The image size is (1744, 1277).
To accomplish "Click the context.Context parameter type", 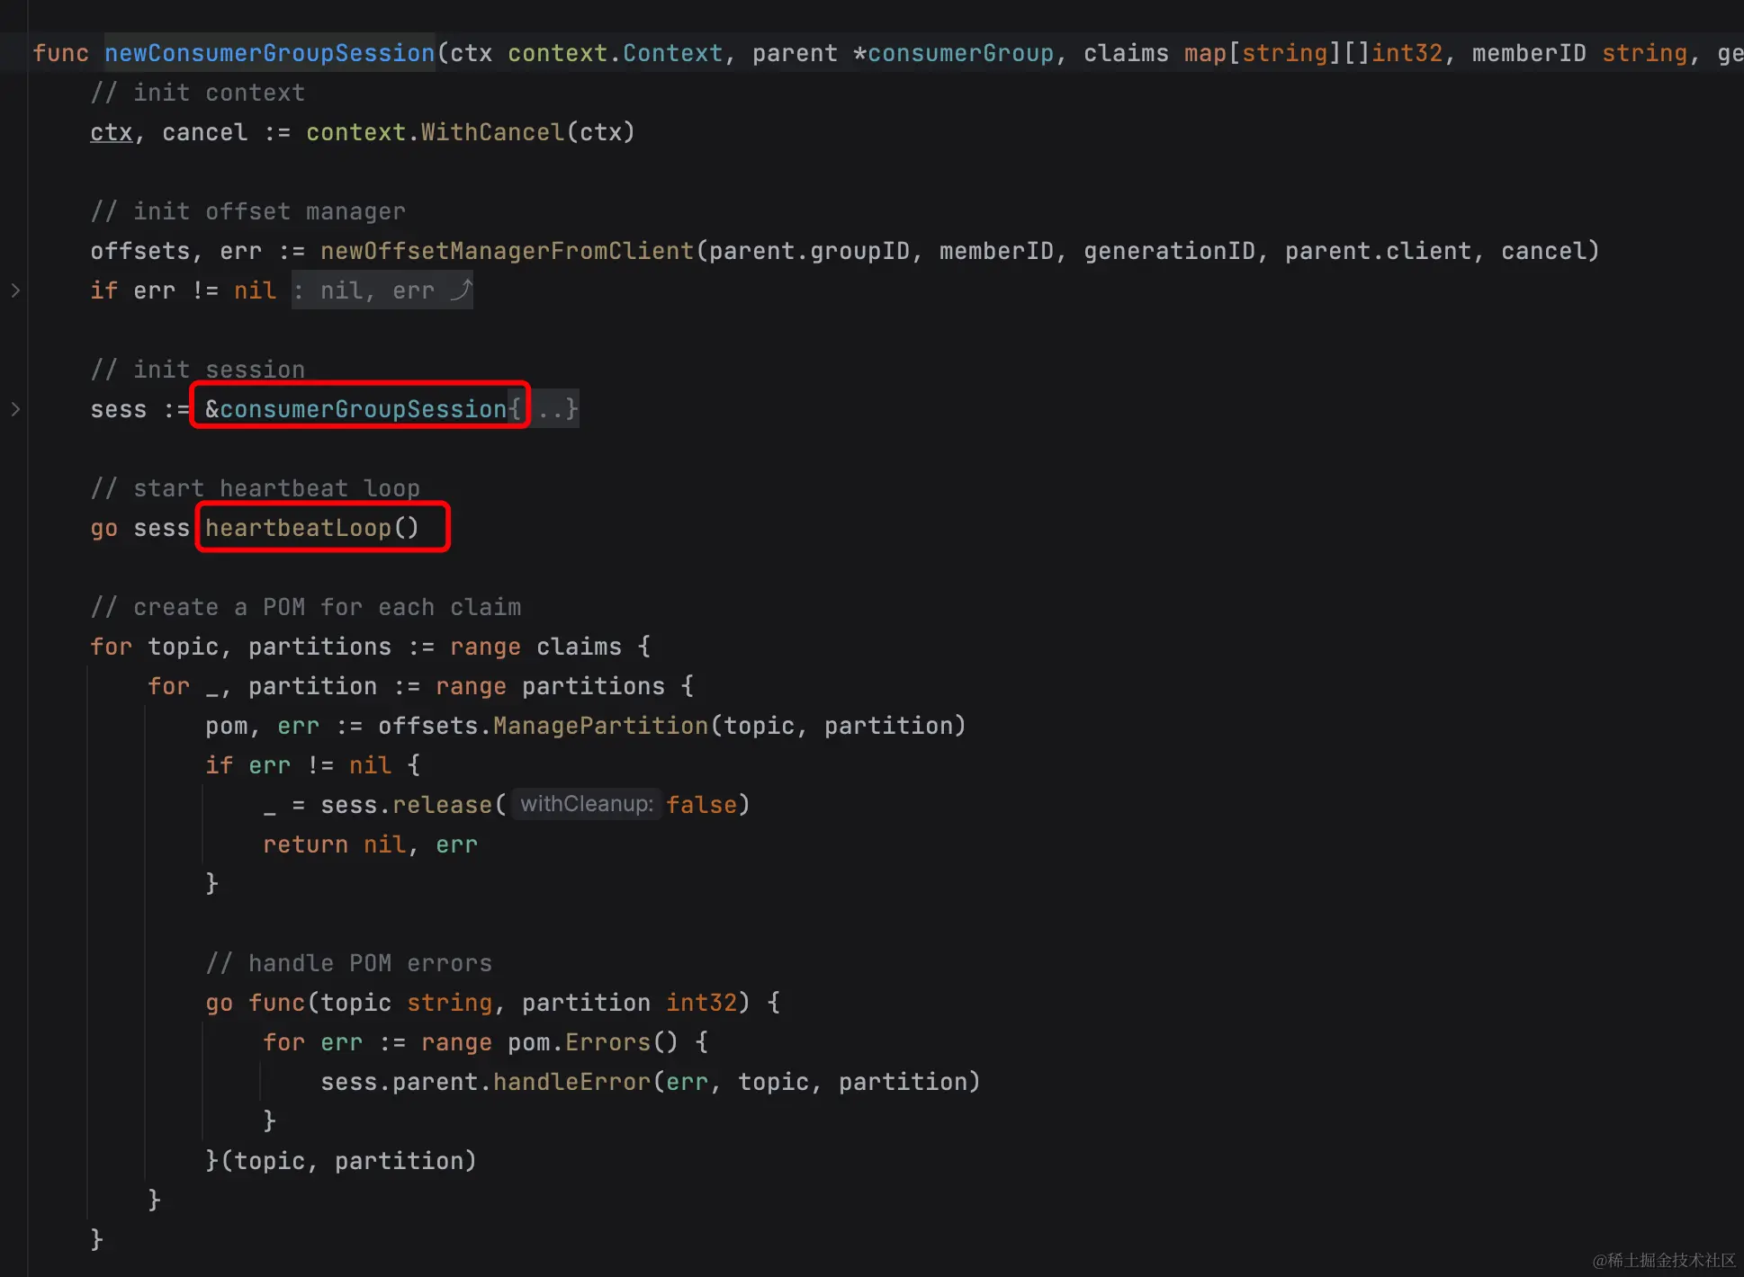I will (615, 53).
